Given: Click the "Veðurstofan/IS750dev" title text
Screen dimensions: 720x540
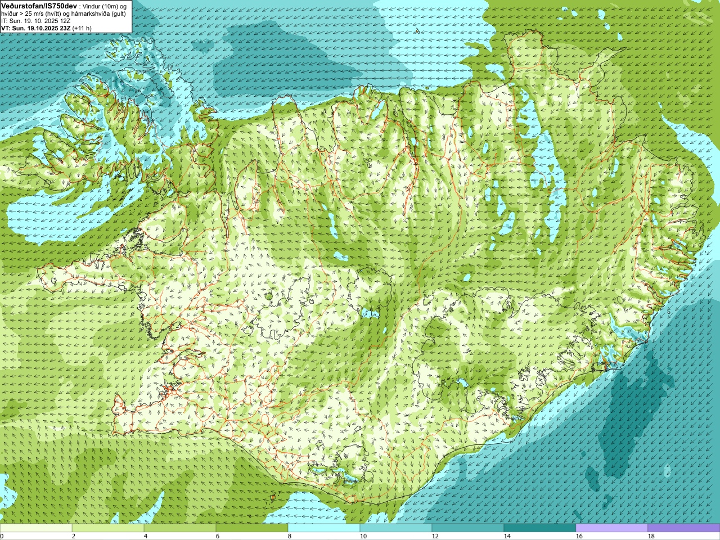Looking at the screenshot, I should click(x=39, y=5).
